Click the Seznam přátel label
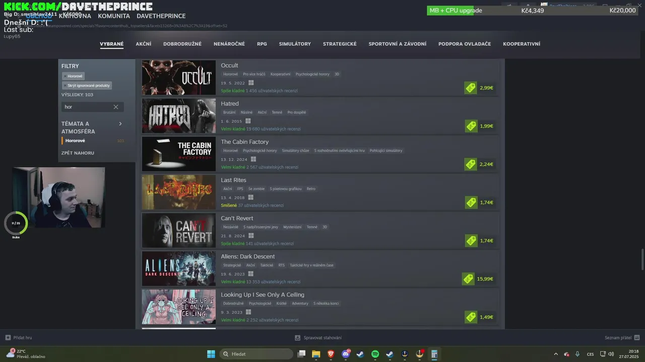 click(x=618, y=337)
